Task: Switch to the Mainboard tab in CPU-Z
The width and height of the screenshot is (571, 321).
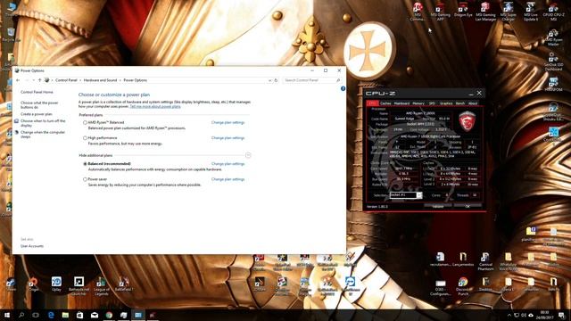Action: point(401,103)
